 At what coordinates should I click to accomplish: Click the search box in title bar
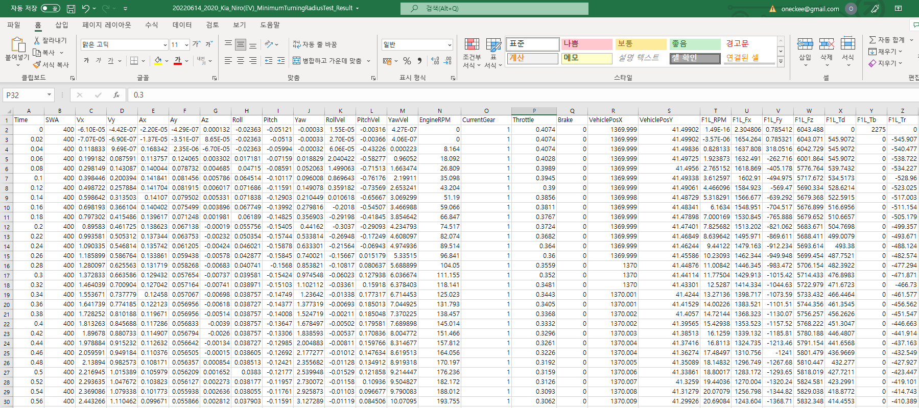pyautogui.click(x=494, y=9)
